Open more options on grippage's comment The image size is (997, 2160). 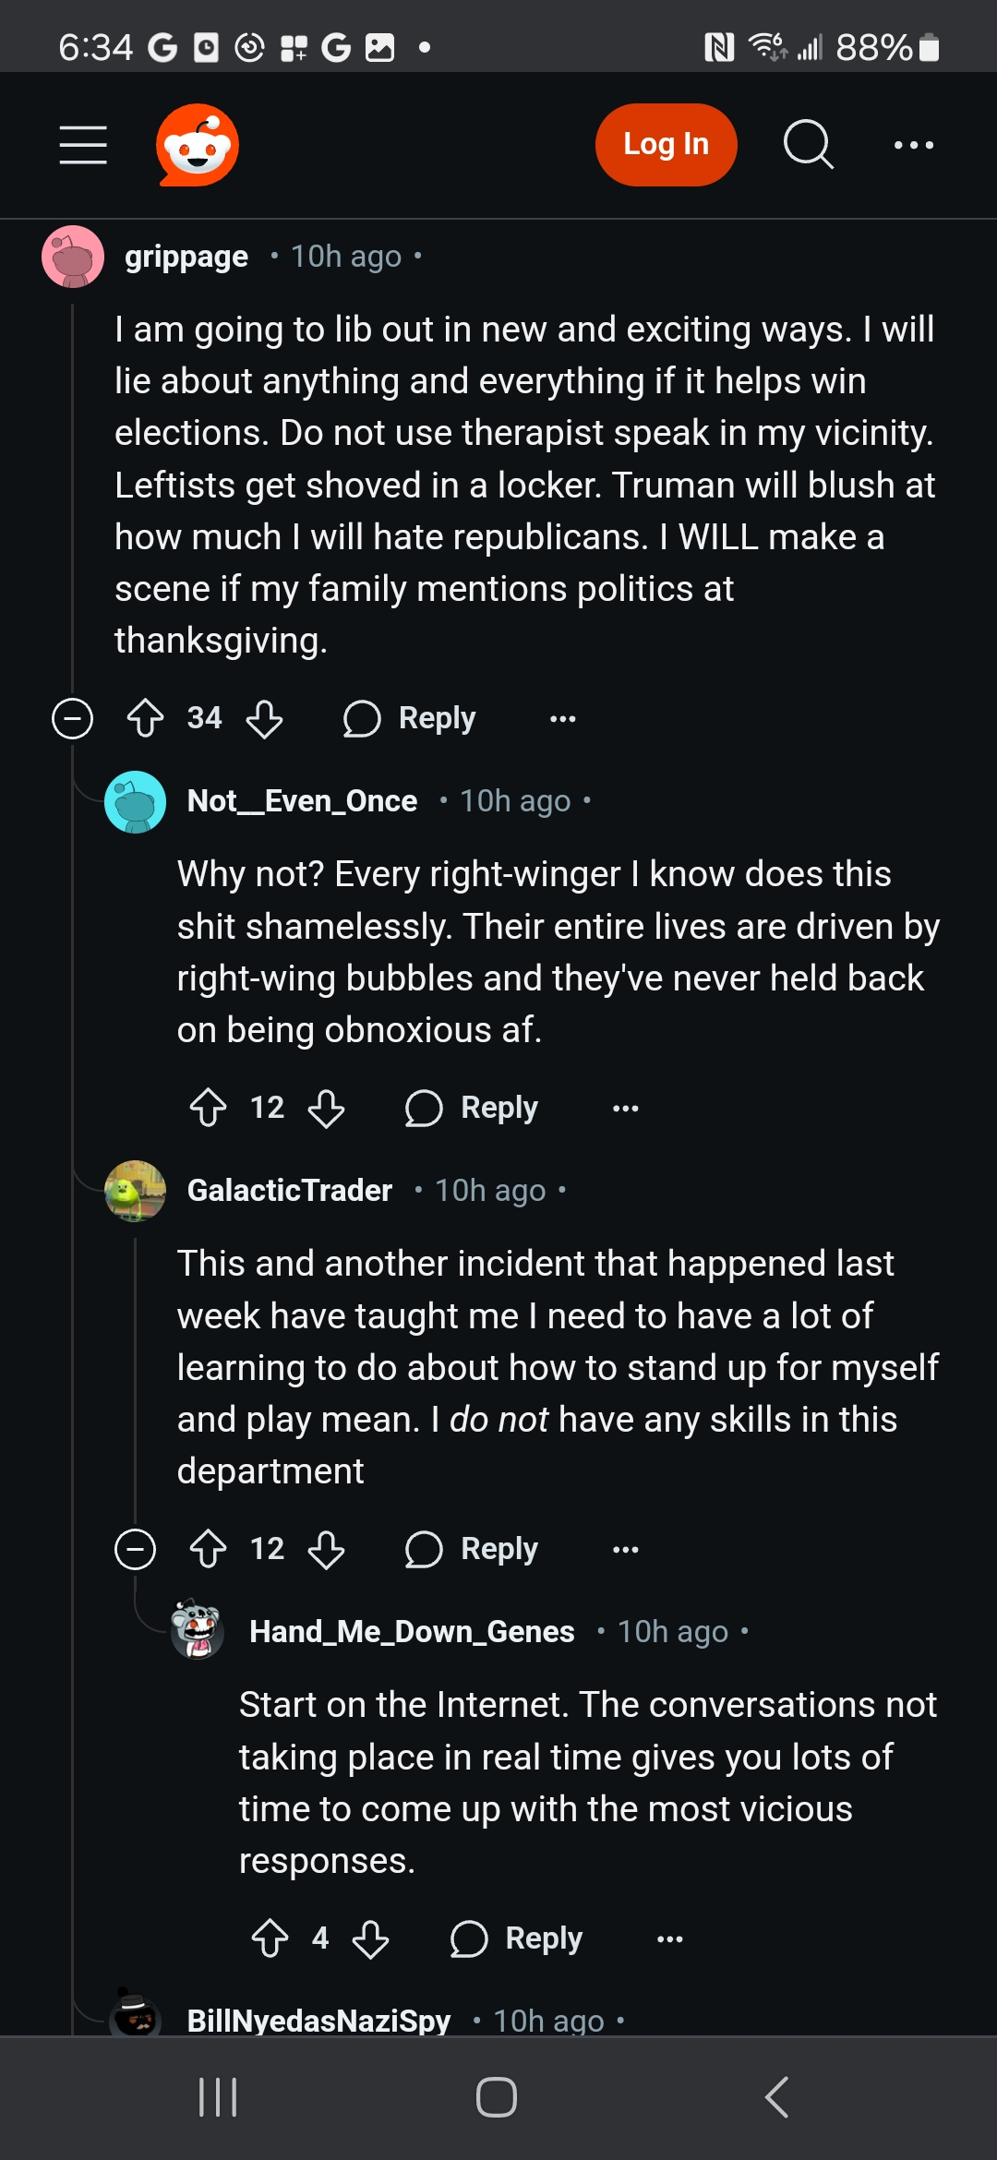pyautogui.click(x=562, y=718)
